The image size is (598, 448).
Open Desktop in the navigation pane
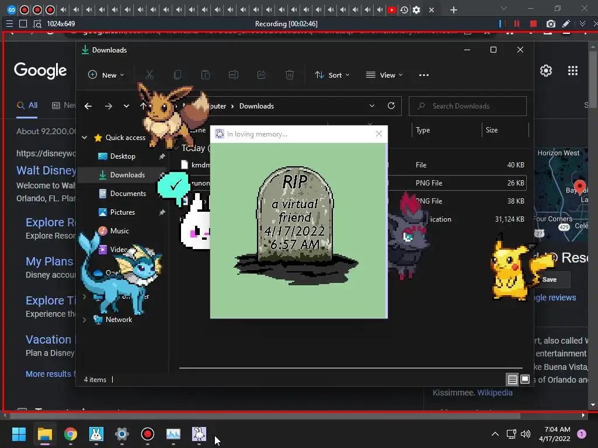(x=123, y=156)
